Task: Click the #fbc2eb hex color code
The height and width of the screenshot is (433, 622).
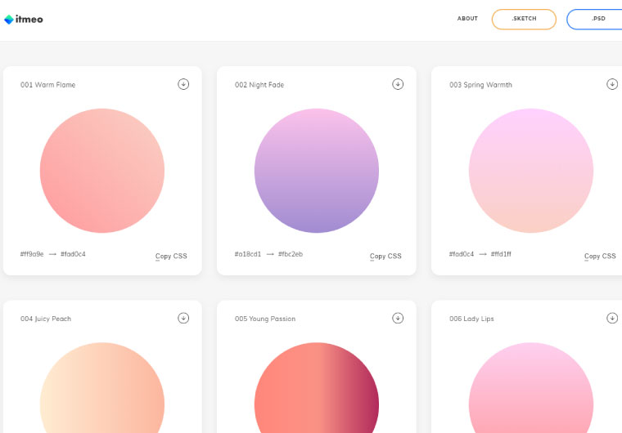Action: point(291,254)
